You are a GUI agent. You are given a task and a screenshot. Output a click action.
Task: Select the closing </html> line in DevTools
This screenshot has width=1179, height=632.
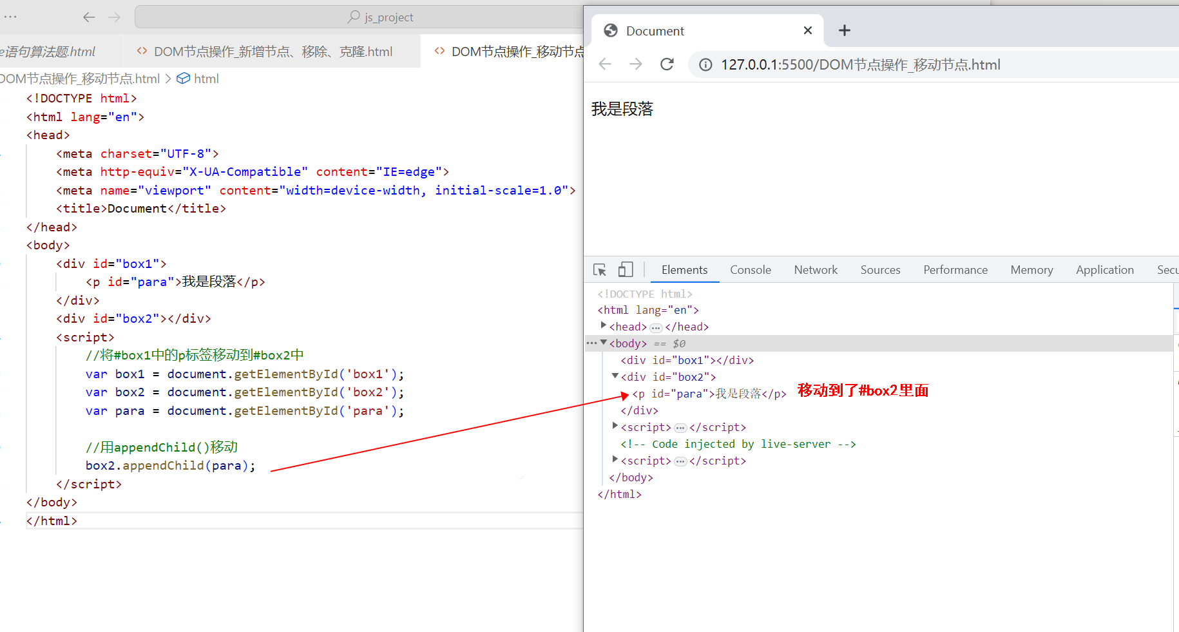619,494
